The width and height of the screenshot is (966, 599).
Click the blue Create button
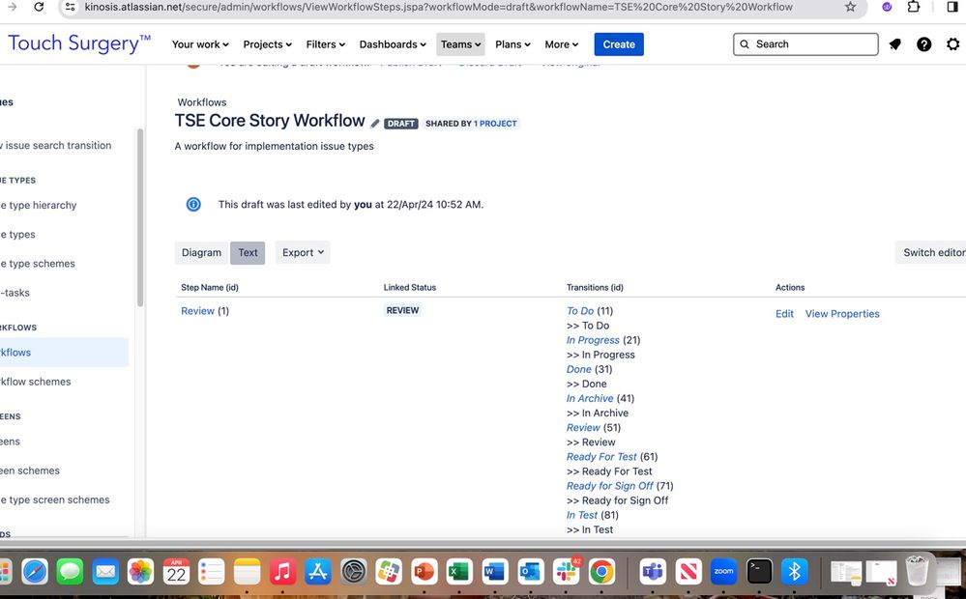(619, 44)
